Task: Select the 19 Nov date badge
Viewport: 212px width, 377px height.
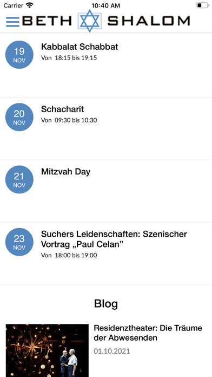Action: [19, 55]
